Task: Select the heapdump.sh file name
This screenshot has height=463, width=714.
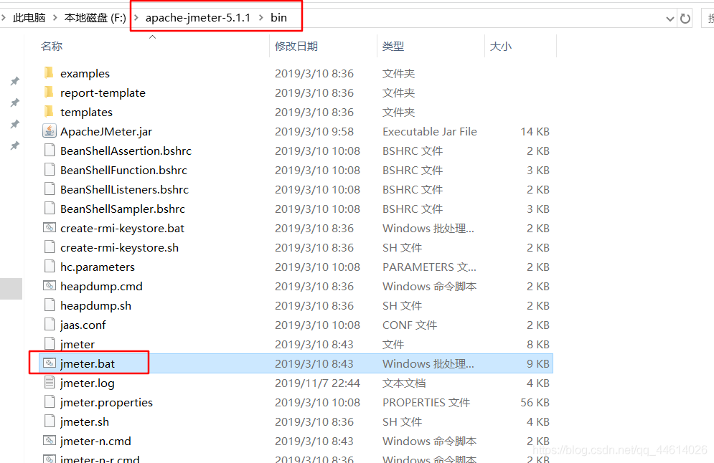Action: coord(95,305)
